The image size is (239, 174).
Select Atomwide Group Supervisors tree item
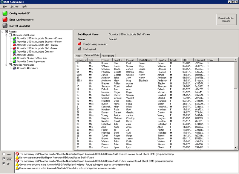click(31, 61)
